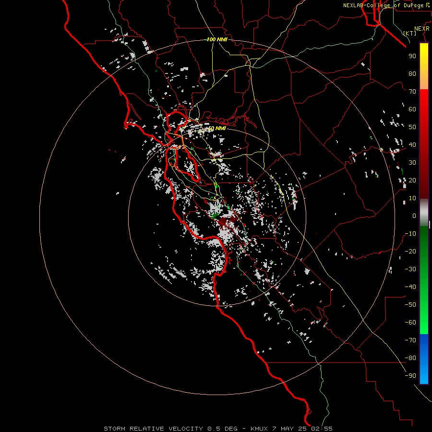Click the -10 scale value on legend

tap(410, 234)
